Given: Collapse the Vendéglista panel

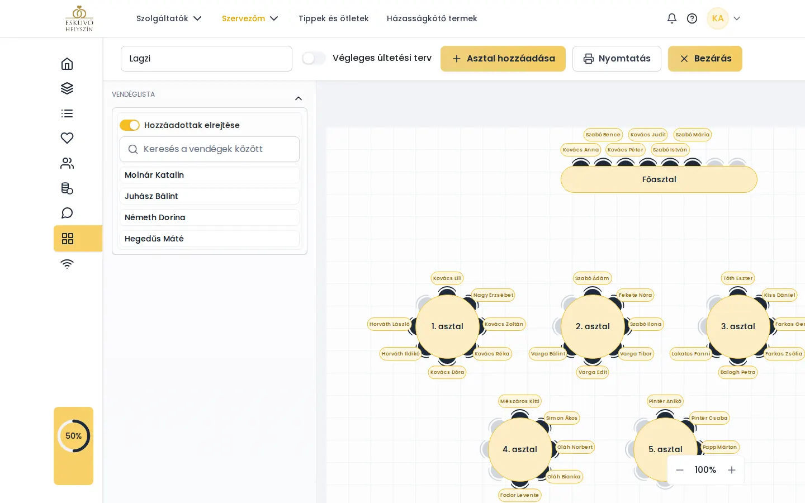Looking at the screenshot, I should 299,98.
